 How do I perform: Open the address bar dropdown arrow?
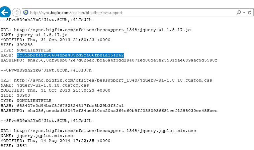pos(244,12)
